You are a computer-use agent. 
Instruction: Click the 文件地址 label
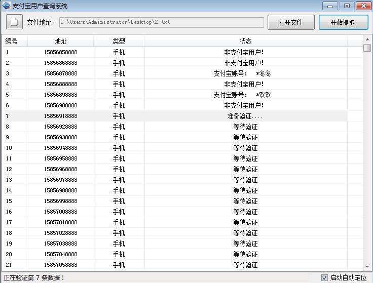coord(40,22)
